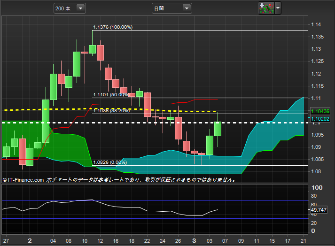
Task: Select the 1.1101 (50.00%) Fibonacci label
Action: 111,95
